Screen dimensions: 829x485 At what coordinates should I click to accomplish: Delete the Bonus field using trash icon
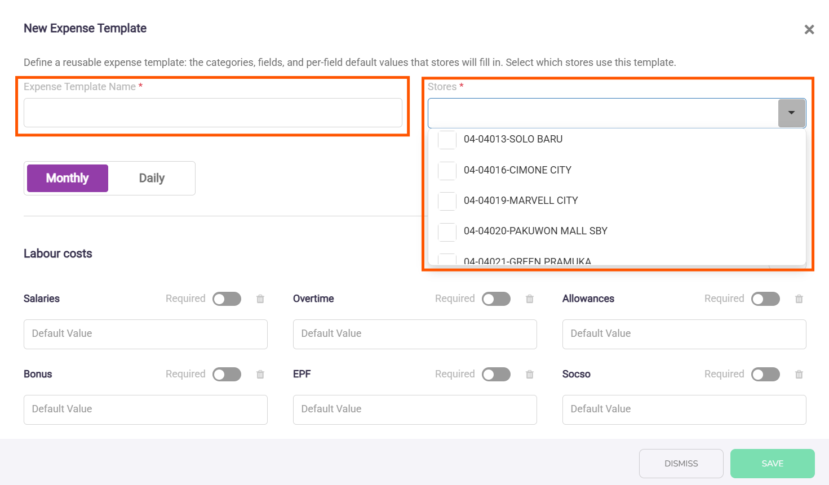[x=260, y=375]
